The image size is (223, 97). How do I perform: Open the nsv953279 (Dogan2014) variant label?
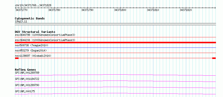(x=31, y=50)
